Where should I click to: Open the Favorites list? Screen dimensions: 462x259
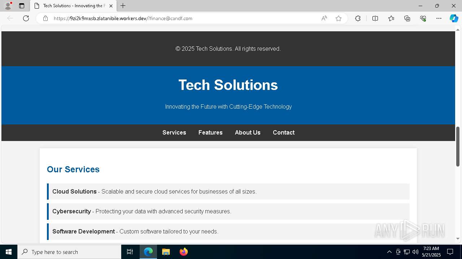coord(391,18)
